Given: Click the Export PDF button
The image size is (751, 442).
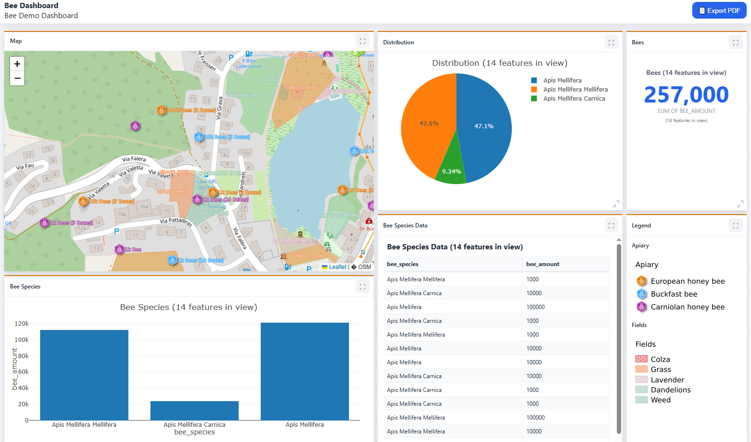Looking at the screenshot, I should click(x=719, y=10).
